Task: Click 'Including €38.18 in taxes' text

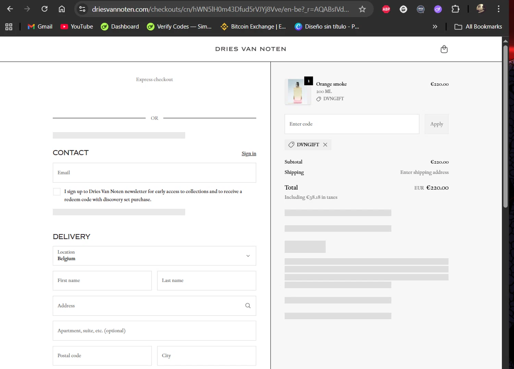Action: pyautogui.click(x=311, y=197)
